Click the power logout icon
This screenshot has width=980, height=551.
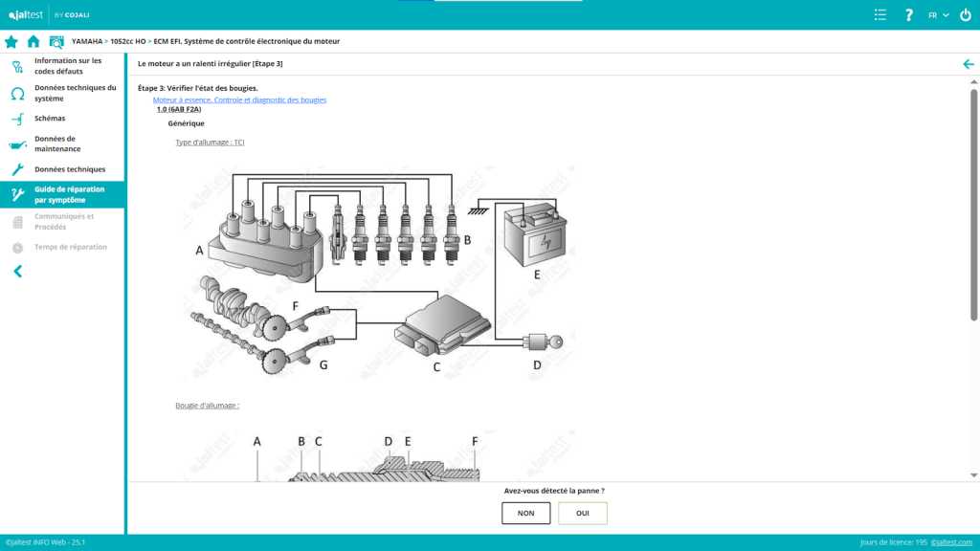point(965,14)
